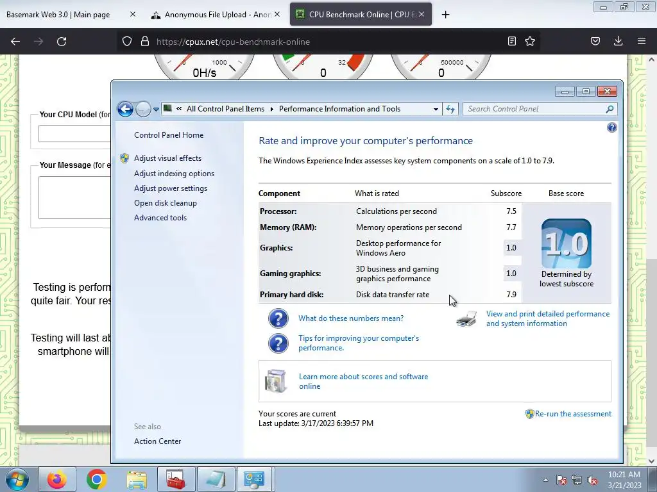Open Firefox downloads arrow icon

click(x=618, y=41)
